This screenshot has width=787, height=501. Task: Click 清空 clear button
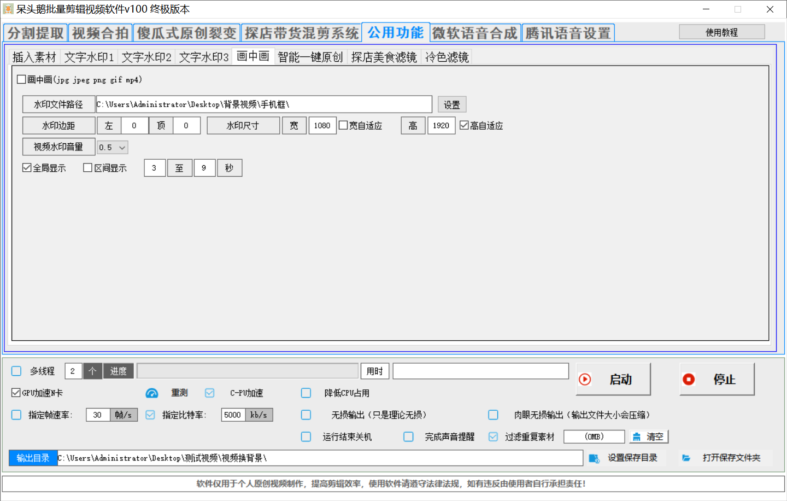(649, 436)
